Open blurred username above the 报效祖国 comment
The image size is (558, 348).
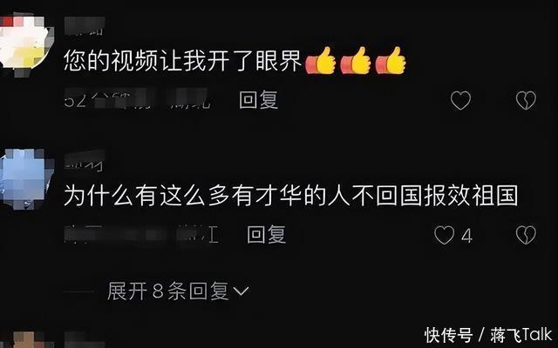click(x=85, y=160)
